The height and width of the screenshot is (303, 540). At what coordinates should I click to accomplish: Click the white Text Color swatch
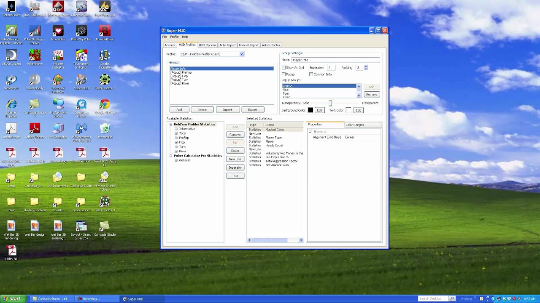coord(348,110)
